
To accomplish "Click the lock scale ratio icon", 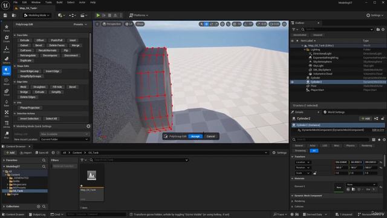I will click(x=314, y=173).
